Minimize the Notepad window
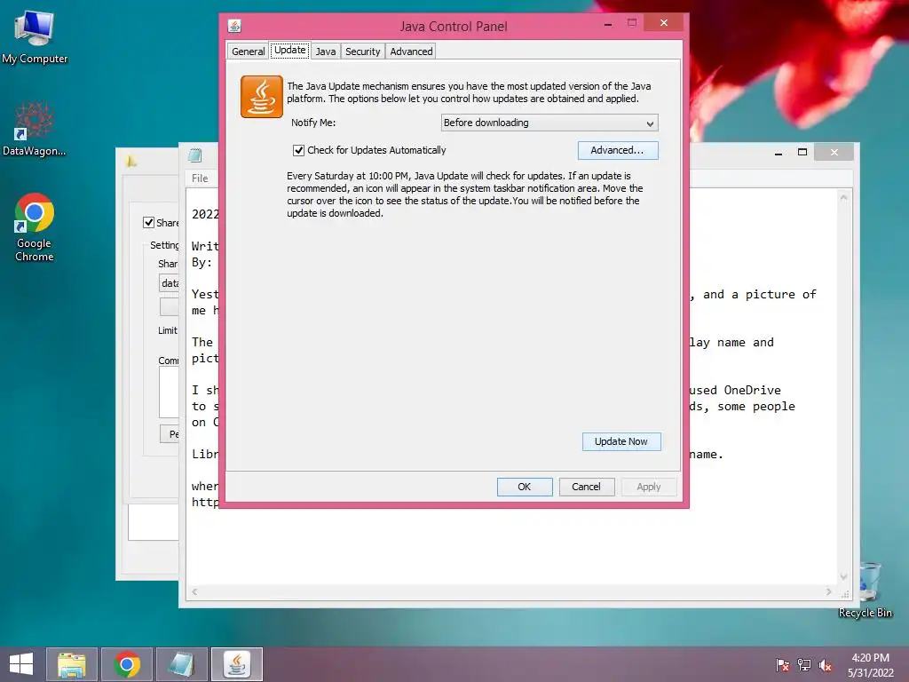Viewport: 909px width, 682px height. coord(779,153)
